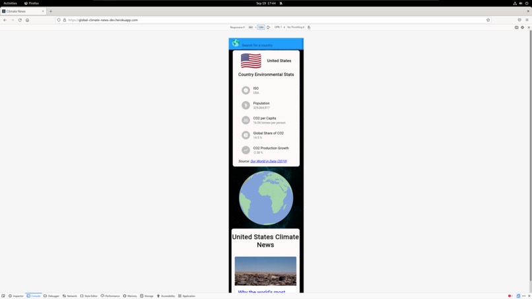Toggle the responsive design mode button in devtools
This screenshot has height=299, width=532.
click(518, 296)
